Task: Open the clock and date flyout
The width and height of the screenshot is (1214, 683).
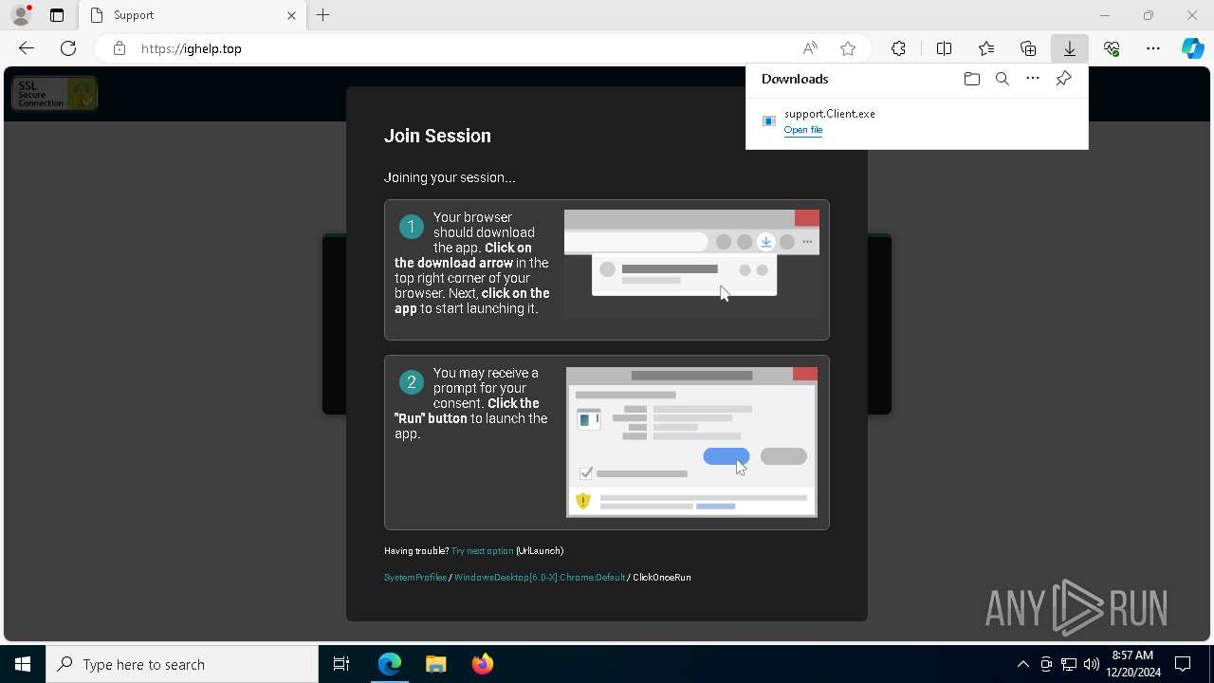Action: pos(1133,664)
